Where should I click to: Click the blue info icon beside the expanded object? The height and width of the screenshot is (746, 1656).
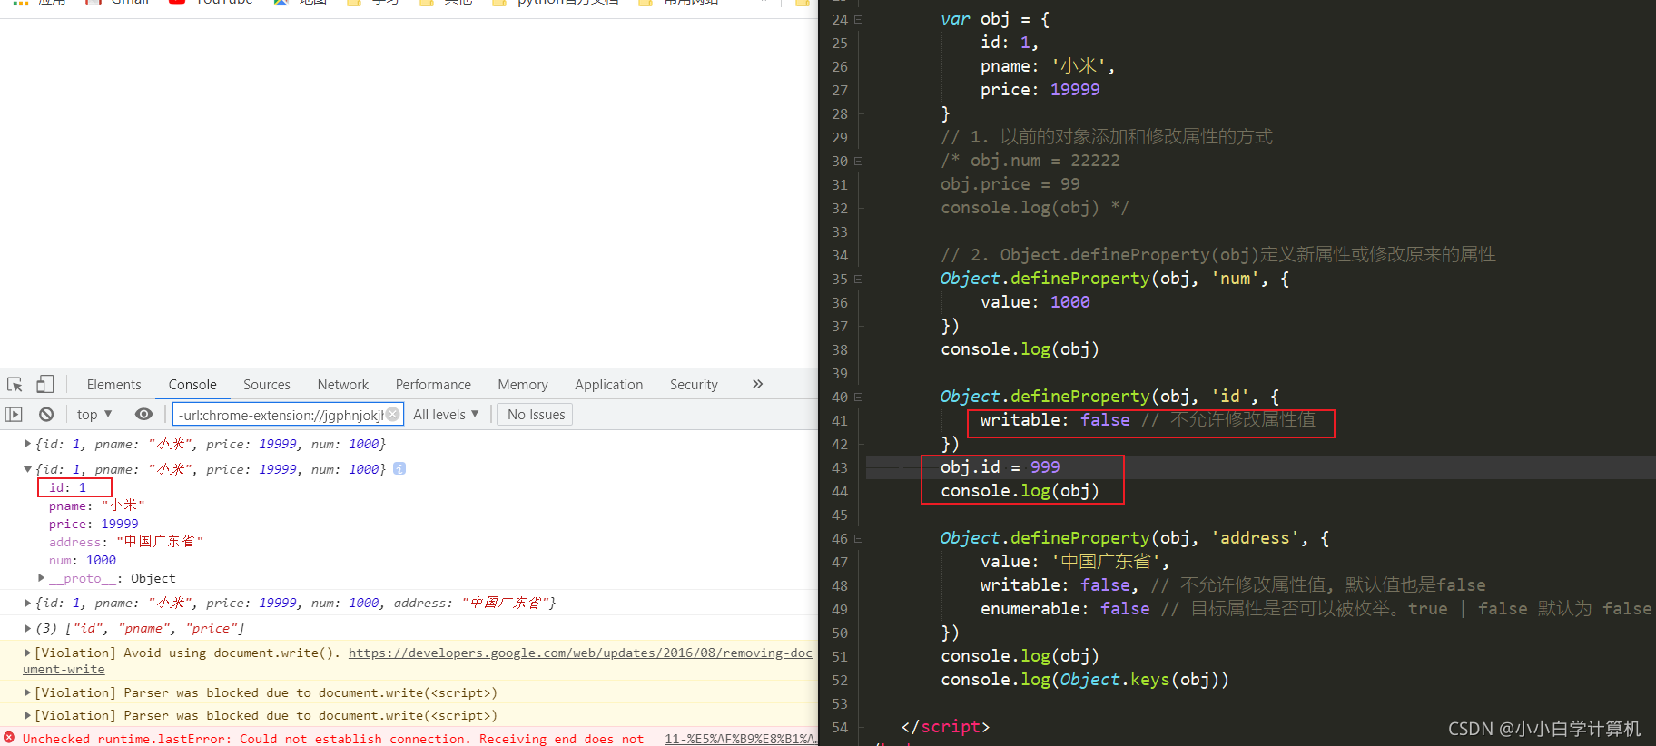click(399, 468)
